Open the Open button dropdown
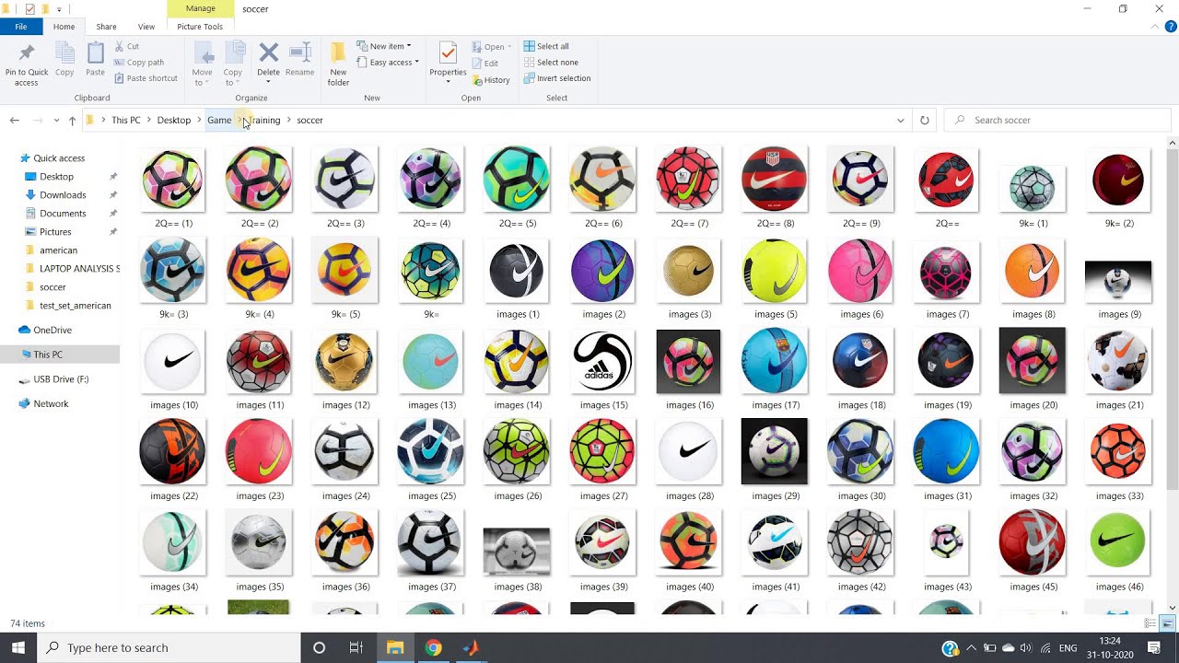1179x663 pixels. pyautogui.click(x=511, y=47)
